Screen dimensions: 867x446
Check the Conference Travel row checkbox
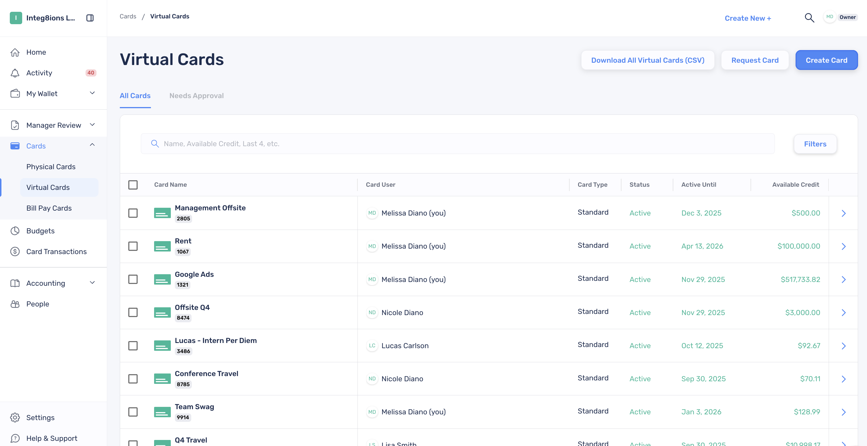click(133, 379)
